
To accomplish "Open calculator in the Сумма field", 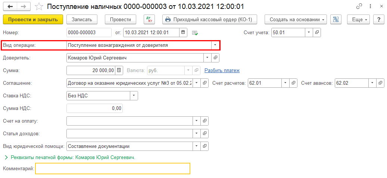I will click(x=119, y=70).
